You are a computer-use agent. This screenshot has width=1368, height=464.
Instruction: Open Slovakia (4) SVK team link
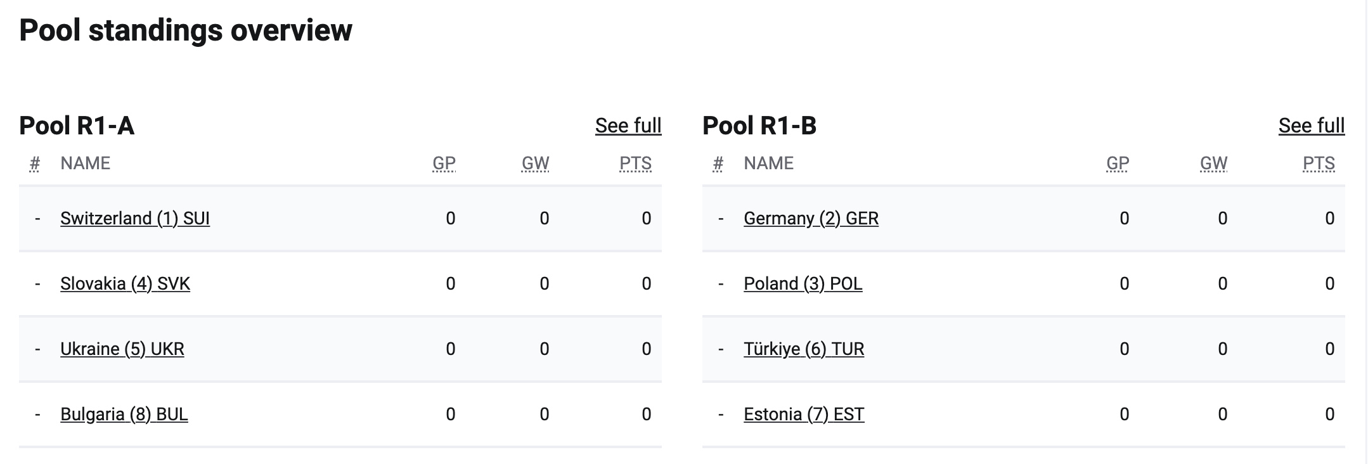pos(125,283)
